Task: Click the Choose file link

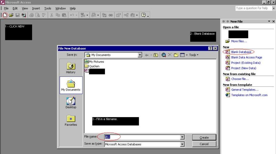Action: point(240,79)
